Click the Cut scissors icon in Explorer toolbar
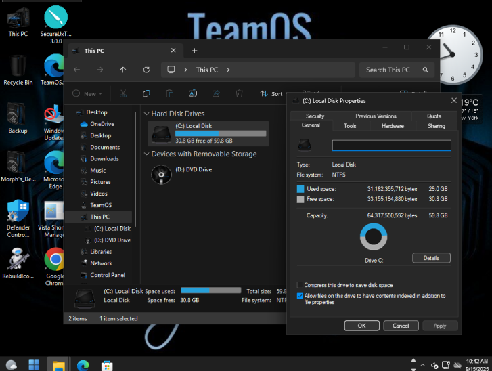The width and height of the screenshot is (492, 371). point(123,93)
